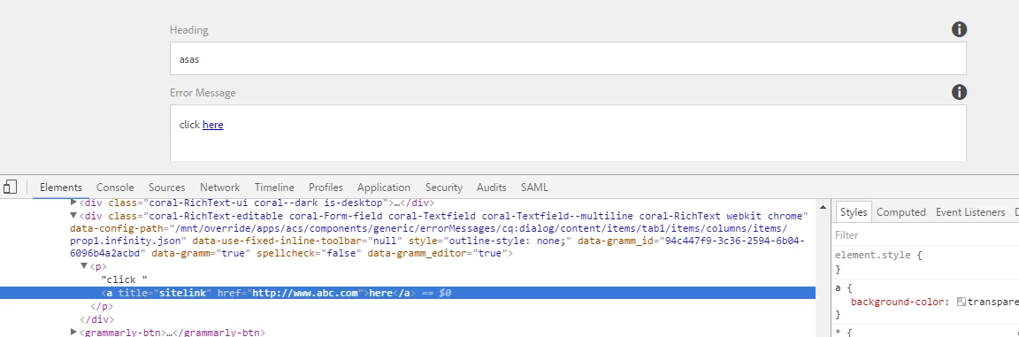This screenshot has width=1019, height=337.
Task: Select the Styles pane tab
Action: tap(854, 212)
